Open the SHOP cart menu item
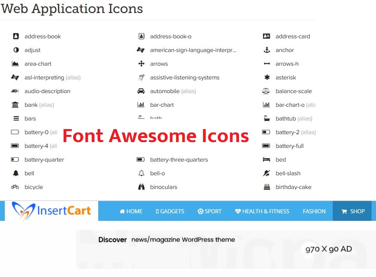This screenshot has width=376, height=277. [352, 211]
